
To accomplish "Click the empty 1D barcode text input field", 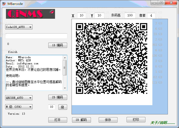I will tap(36, 36).
